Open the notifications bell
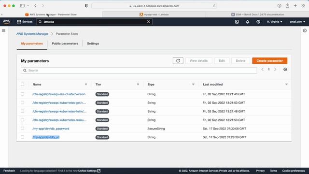Screen dimensions: 309x174 248,22
